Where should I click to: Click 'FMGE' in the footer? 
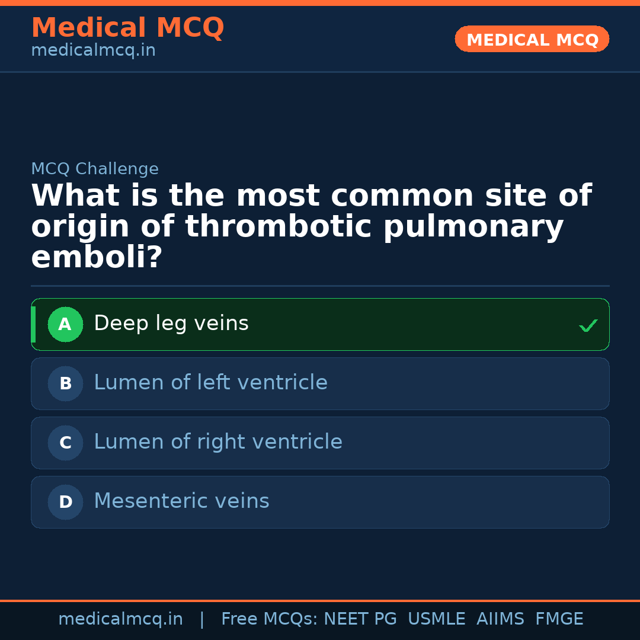tap(559, 619)
